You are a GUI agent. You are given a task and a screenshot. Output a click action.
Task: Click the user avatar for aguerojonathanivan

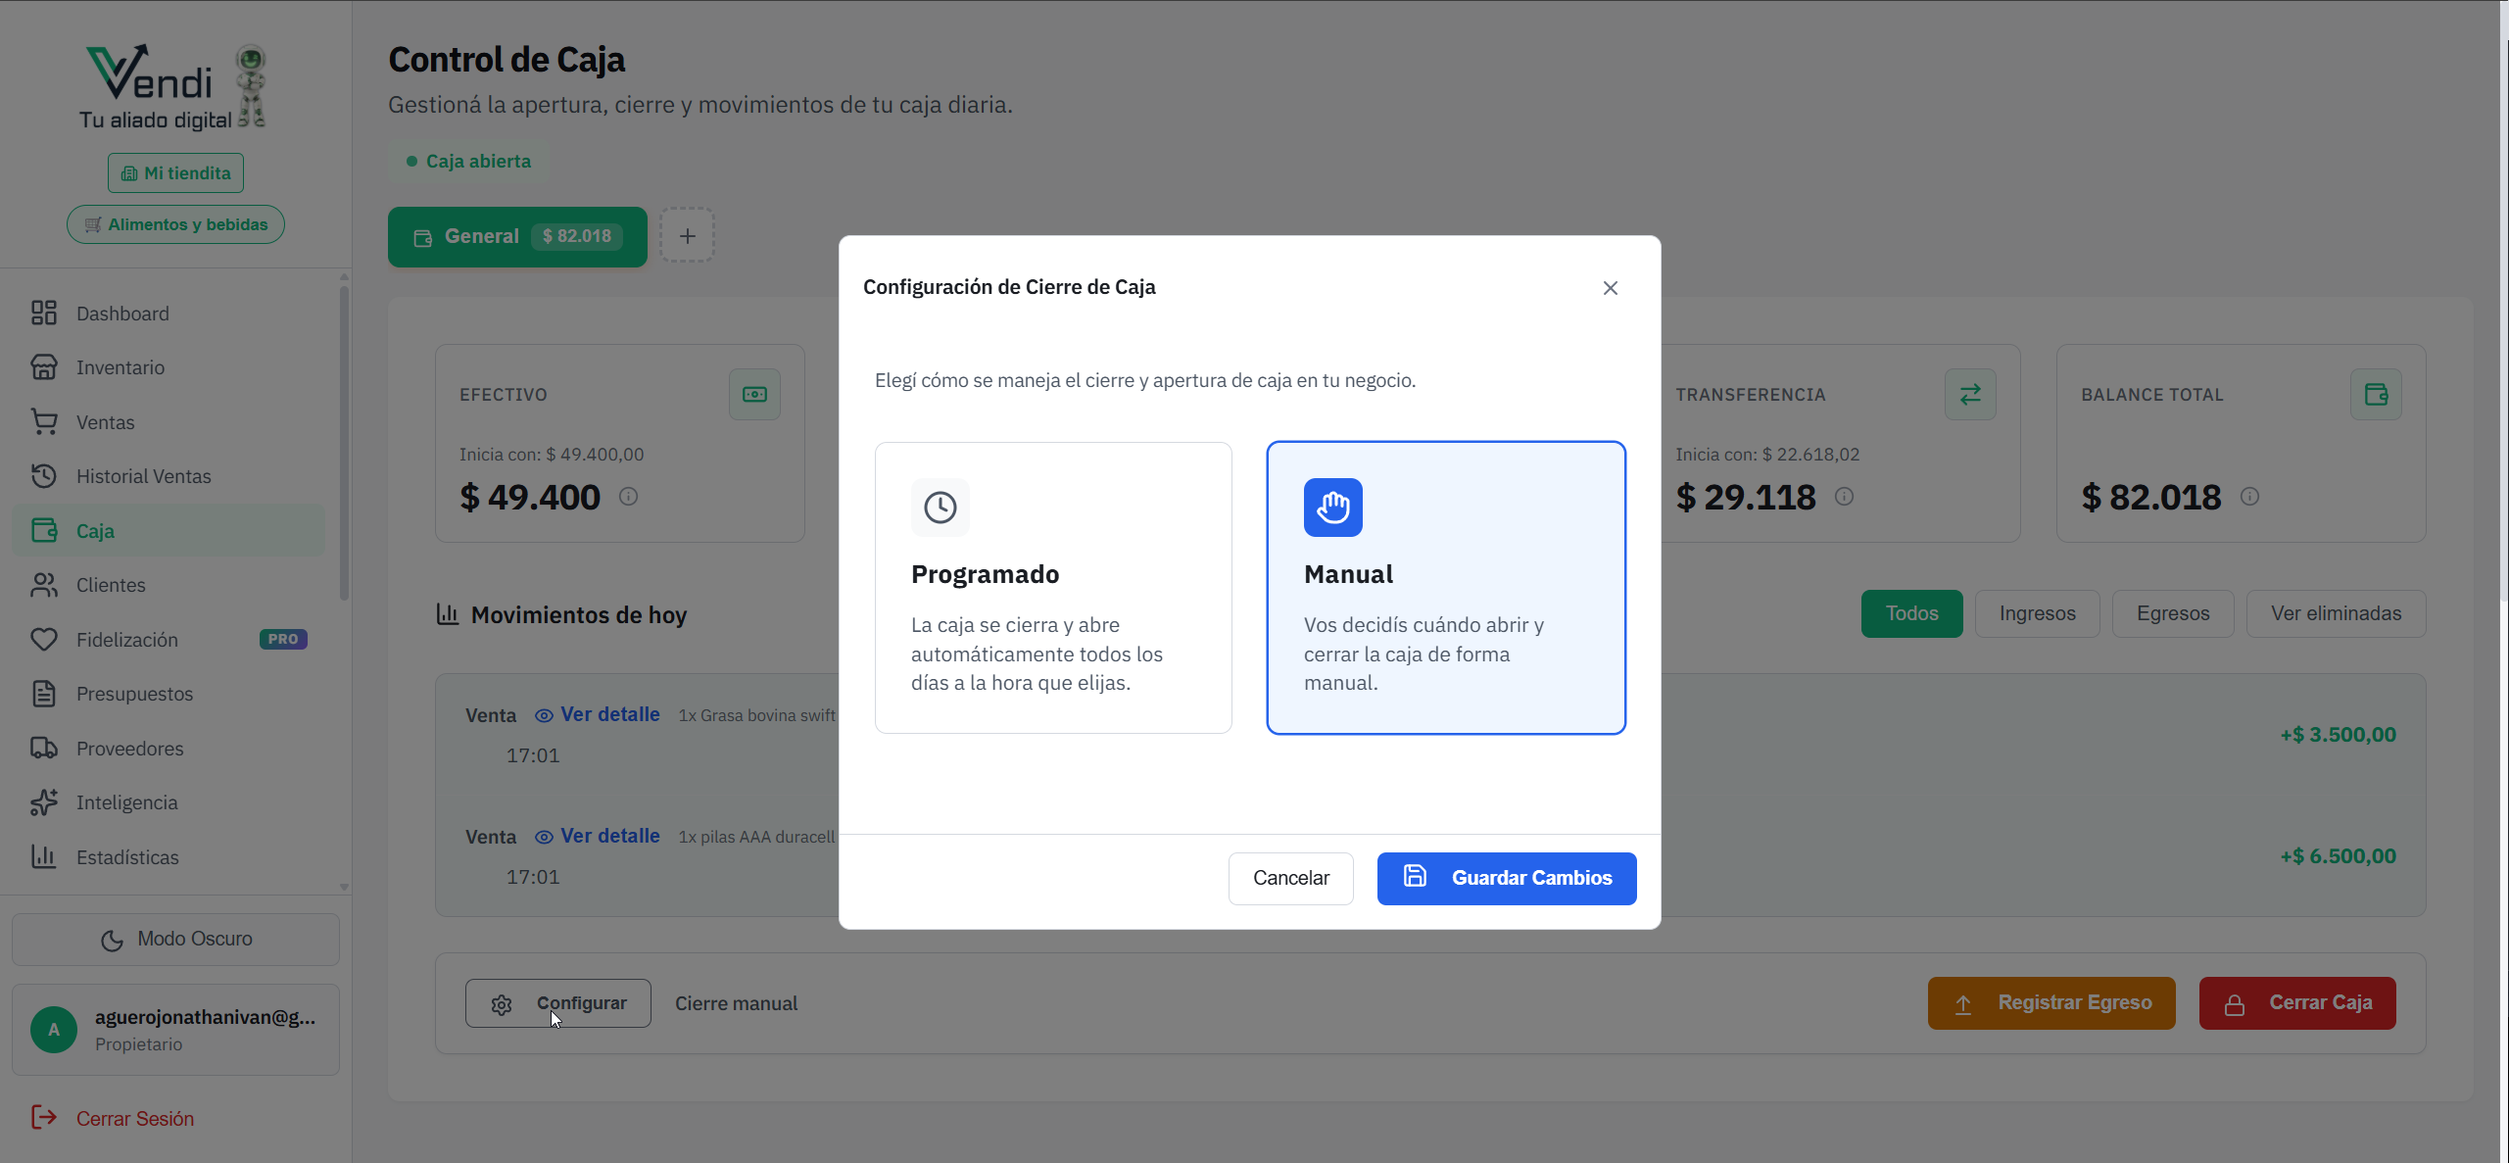coord(53,1029)
